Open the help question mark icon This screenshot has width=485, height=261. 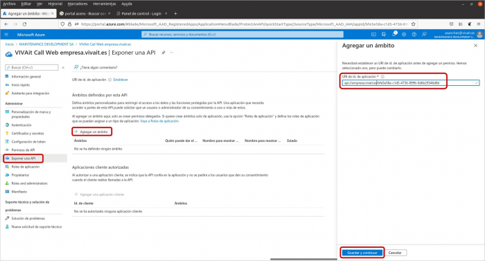414,35
